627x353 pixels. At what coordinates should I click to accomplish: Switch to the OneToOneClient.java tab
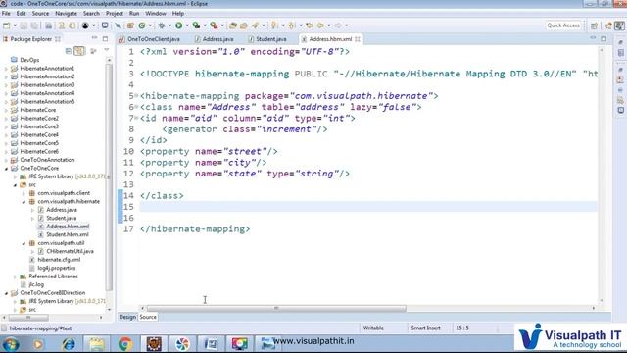point(149,39)
